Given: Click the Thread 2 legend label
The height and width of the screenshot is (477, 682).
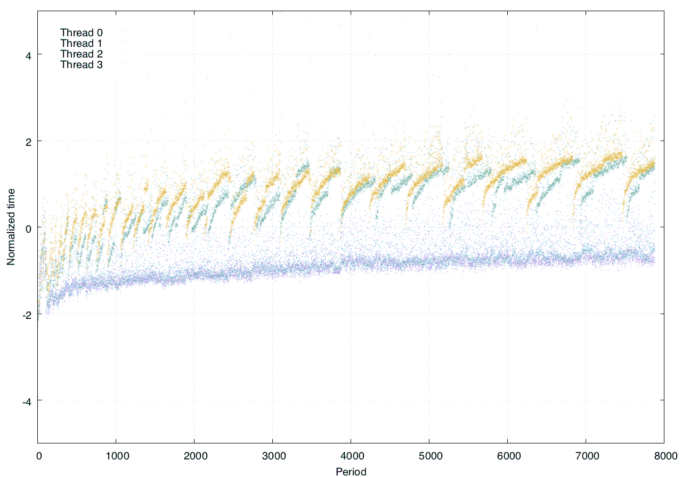Looking at the screenshot, I should click(81, 54).
